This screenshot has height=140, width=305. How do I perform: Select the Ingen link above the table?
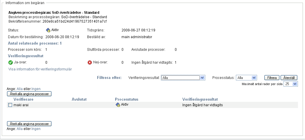click(x=36, y=89)
